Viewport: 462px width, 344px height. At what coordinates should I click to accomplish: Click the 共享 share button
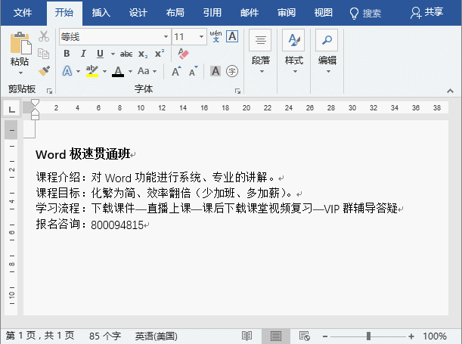[x=426, y=13]
